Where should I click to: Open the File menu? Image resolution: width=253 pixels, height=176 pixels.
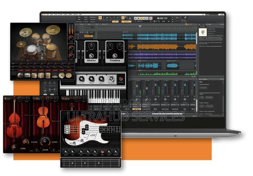pyautogui.click(x=45, y=15)
